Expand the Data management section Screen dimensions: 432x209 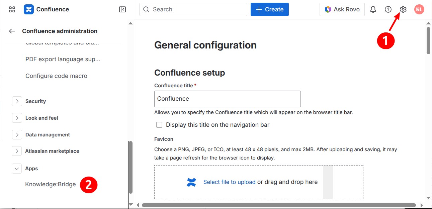[17, 135]
